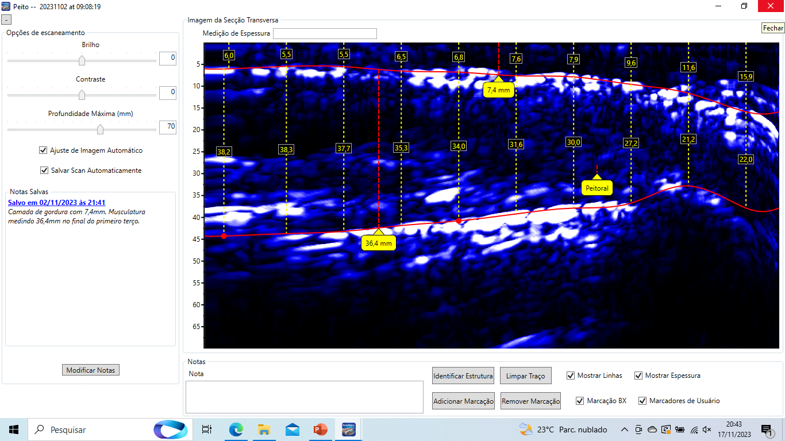Disable the Mostrar Linhas checkbox
This screenshot has width=785, height=441.
pyautogui.click(x=571, y=376)
